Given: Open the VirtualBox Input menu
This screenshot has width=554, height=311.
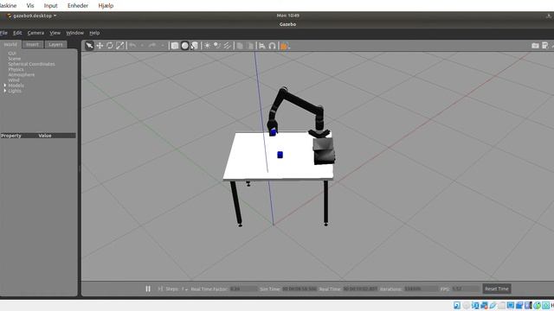Looking at the screenshot, I should 50,6.
